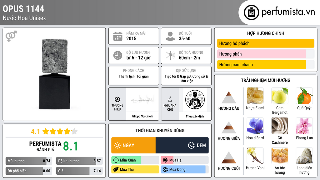Click the Hợp hương chính heading
Image resolution: width=320 pixels, height=180 pixels.
(266, 33)
